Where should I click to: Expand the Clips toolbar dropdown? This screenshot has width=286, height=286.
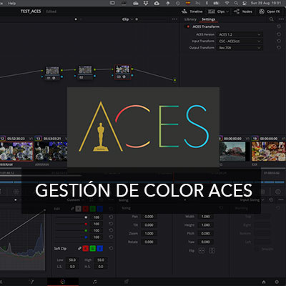218,11
